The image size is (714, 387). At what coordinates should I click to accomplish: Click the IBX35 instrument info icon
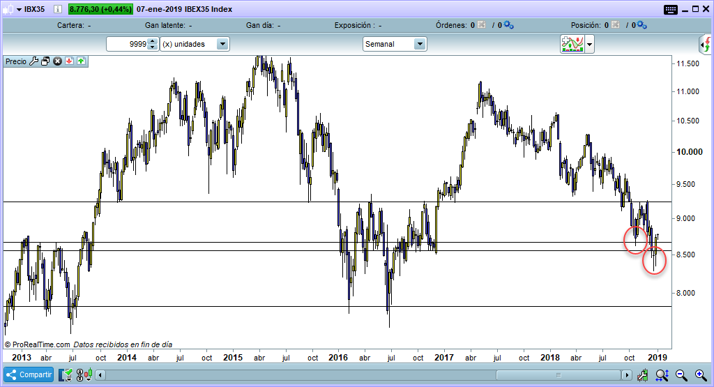point(56,10)
